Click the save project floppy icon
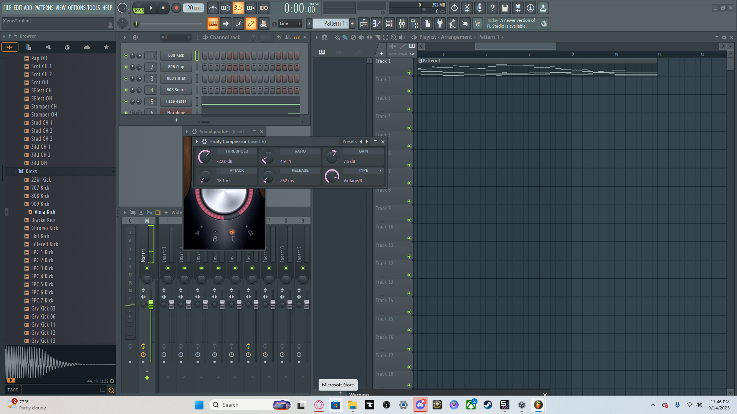Viewport: 737px width, 414px height. [x=505, y=8]
